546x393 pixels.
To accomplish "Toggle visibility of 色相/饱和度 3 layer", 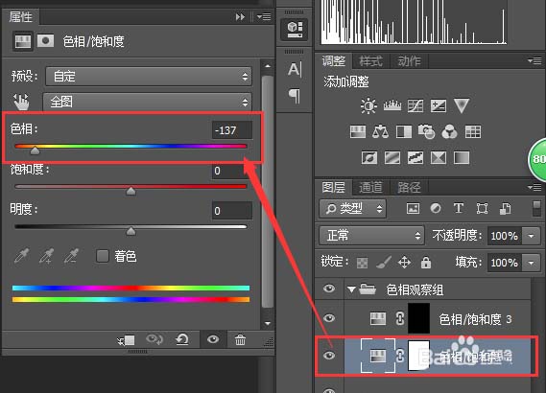I will [x=329, y=318].
